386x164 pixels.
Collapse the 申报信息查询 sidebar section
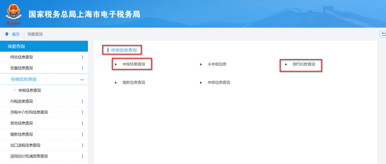click(x=82, y=79)
